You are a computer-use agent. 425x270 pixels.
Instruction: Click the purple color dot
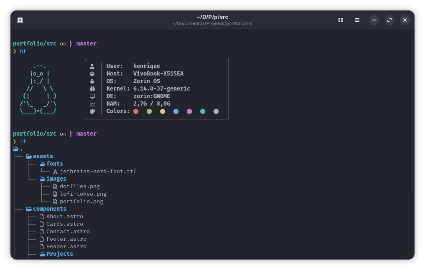[189, 111]
